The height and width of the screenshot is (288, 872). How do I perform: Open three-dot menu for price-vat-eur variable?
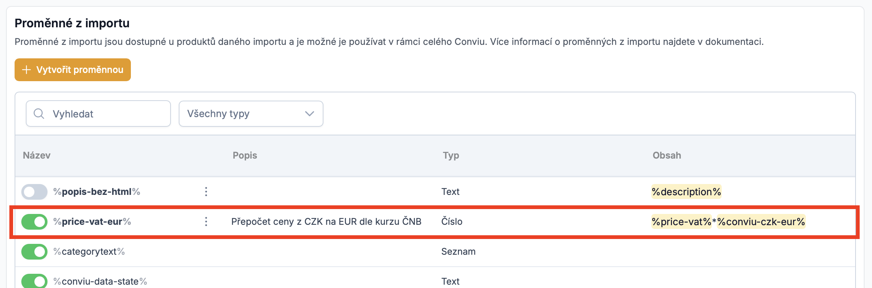(x=206, y=222)
